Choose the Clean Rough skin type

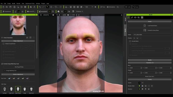pyautogui.click(x=18, y=89)
